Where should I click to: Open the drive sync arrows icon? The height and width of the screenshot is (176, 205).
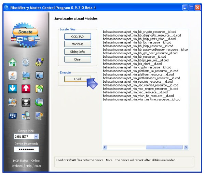(13, 102)
